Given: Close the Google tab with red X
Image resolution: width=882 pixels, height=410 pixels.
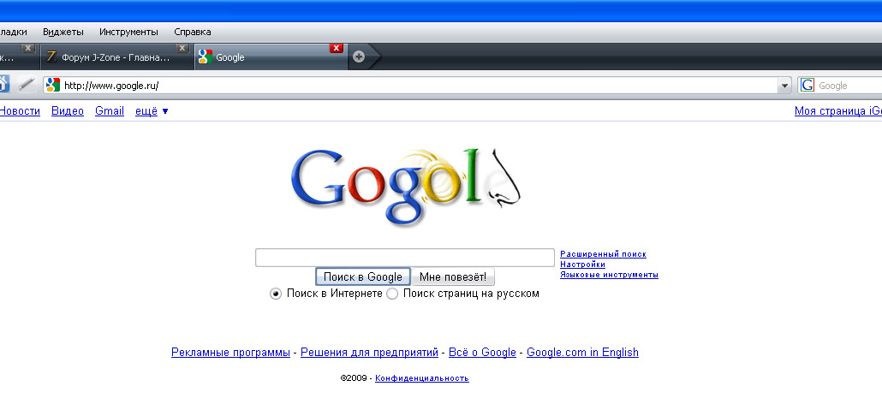Looking at the screenshot, I should pyautogui.click(x=336, y=48).
